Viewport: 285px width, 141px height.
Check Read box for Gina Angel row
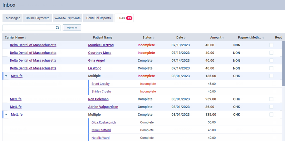click(271, 61)
